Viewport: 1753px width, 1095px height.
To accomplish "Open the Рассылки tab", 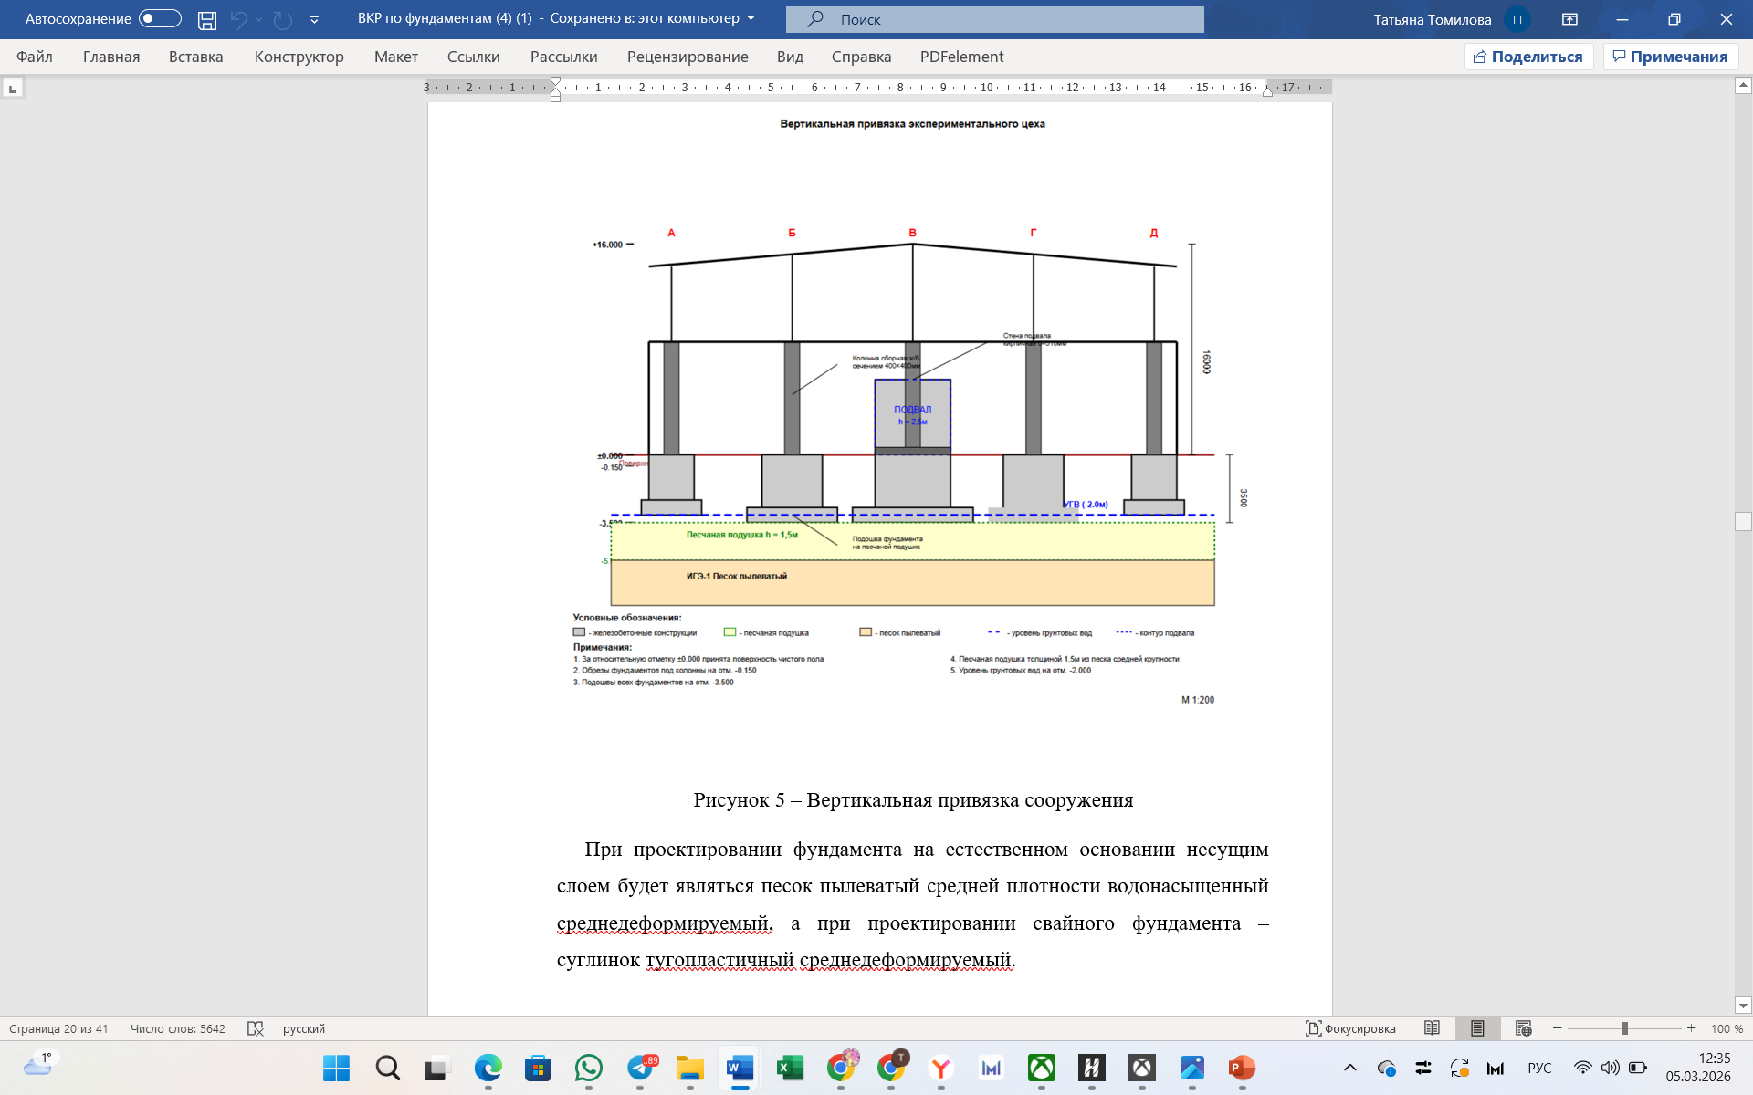I will tap(563, 57).
